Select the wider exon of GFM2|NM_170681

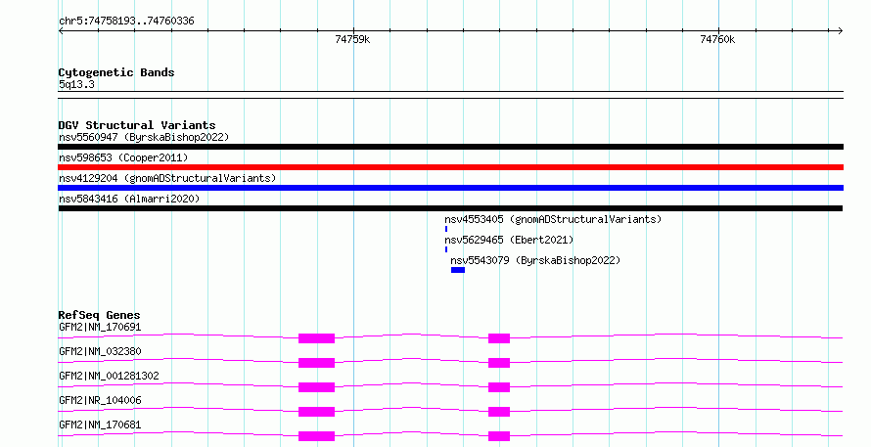pos(317,436)
